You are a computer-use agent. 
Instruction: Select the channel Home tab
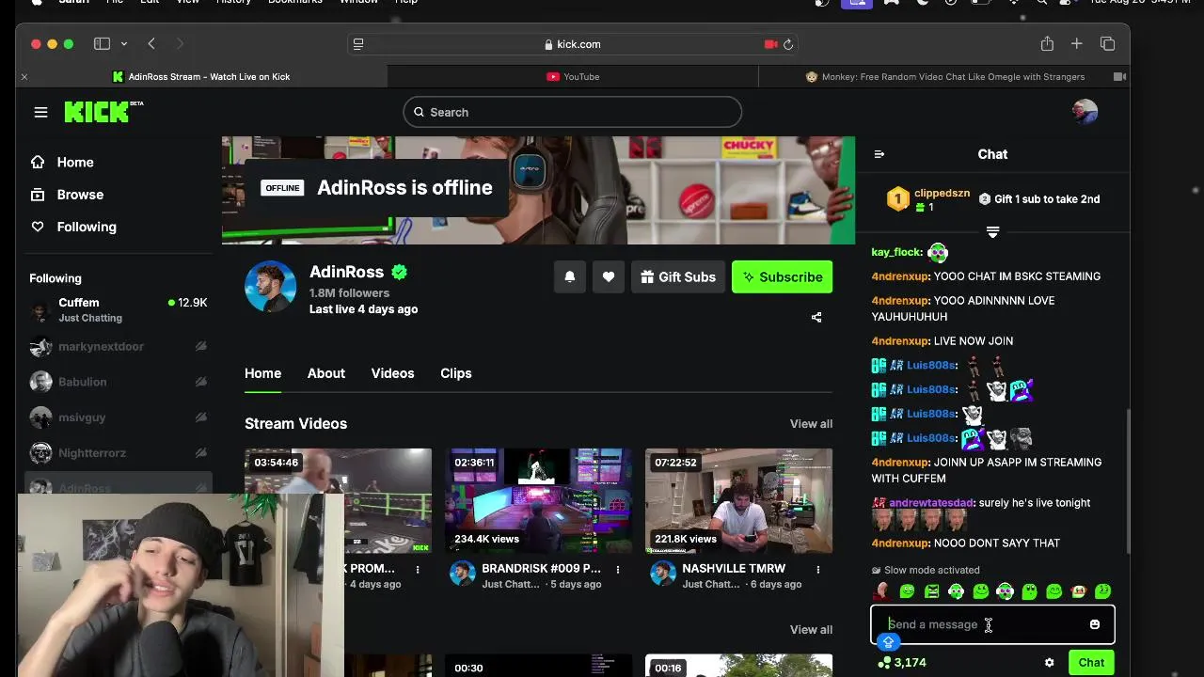[x=263, y=373]
